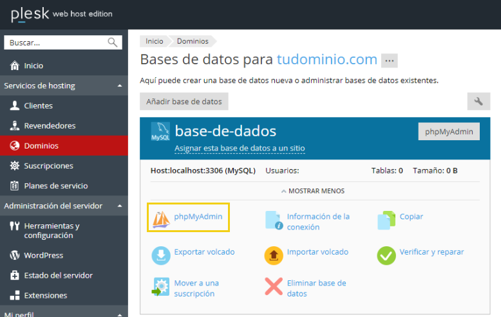Click Eliminar base de datos link
The image size is (501, 317).
(x=316, y=288)
